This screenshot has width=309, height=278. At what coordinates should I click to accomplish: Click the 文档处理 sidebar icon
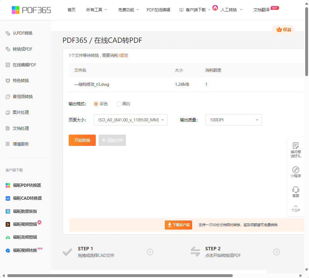click(x=8, y=128)
